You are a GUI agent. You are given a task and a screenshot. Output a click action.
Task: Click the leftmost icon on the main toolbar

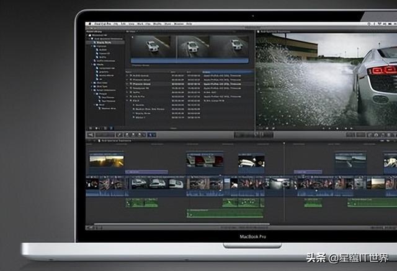(91, 135)
